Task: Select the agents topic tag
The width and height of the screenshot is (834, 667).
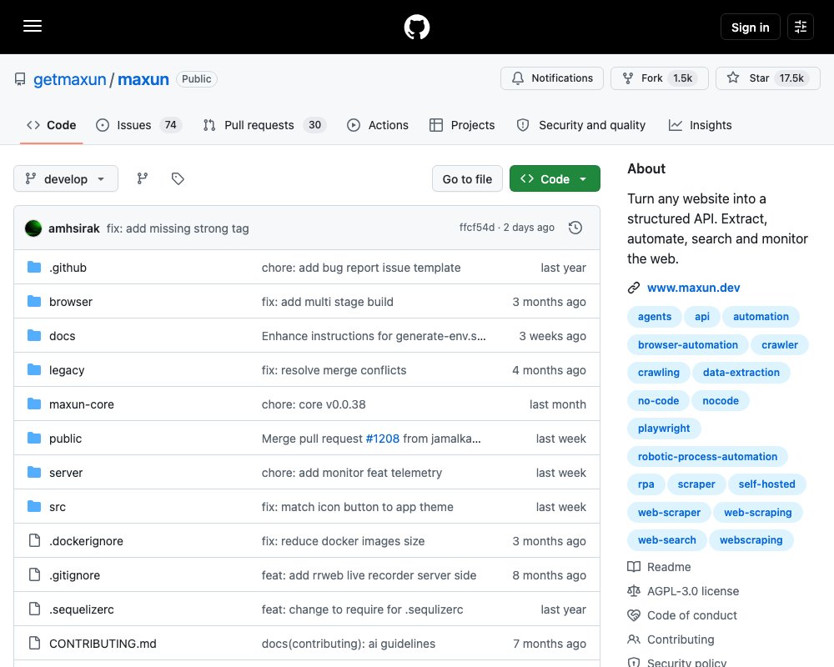Action: (654, 317)
